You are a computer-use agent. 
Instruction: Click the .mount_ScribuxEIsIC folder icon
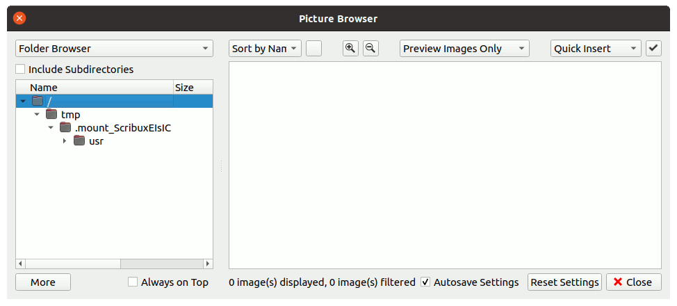65,127
